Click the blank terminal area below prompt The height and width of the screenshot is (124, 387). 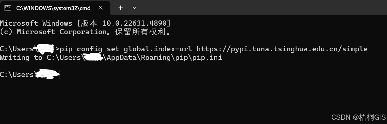(183, 98)
